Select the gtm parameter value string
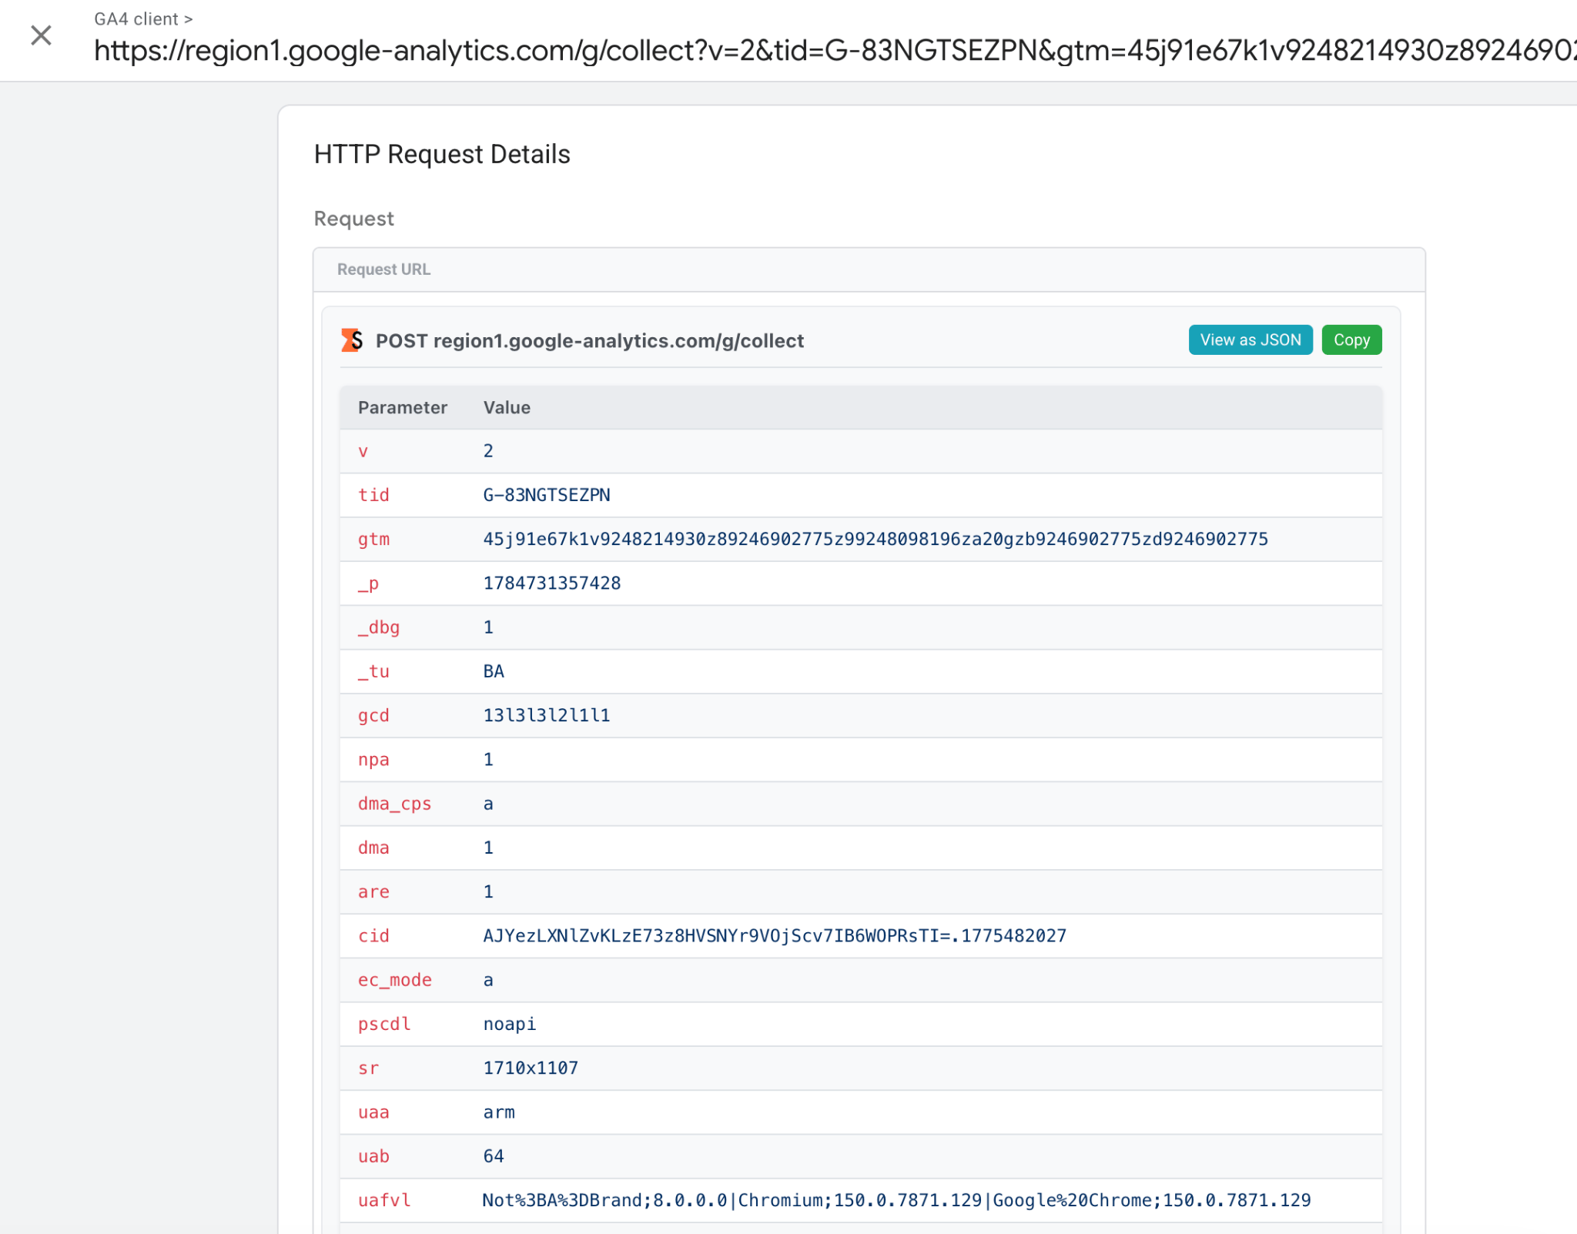 (x=875, y=539)
